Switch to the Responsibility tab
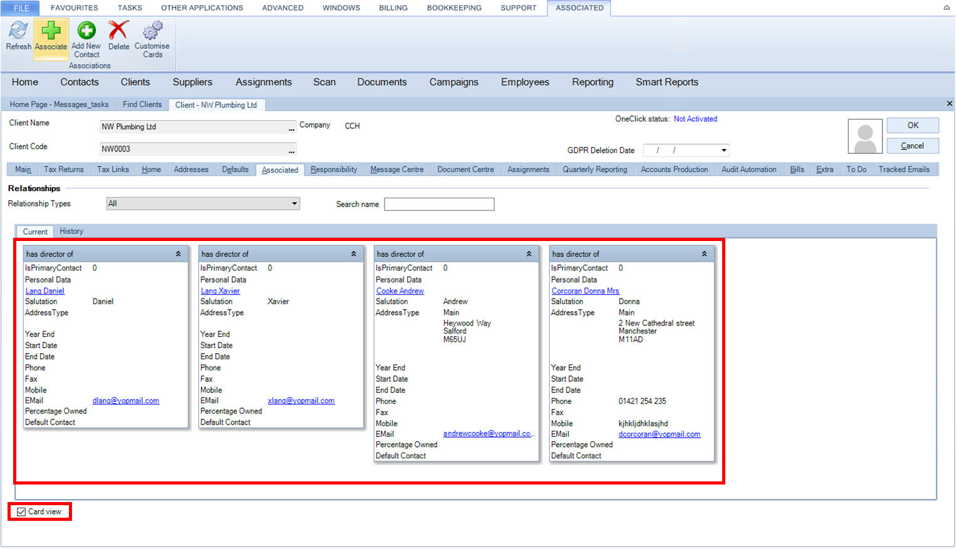The image size is (957, 549). pyautogui.click(x=334, y=170)
